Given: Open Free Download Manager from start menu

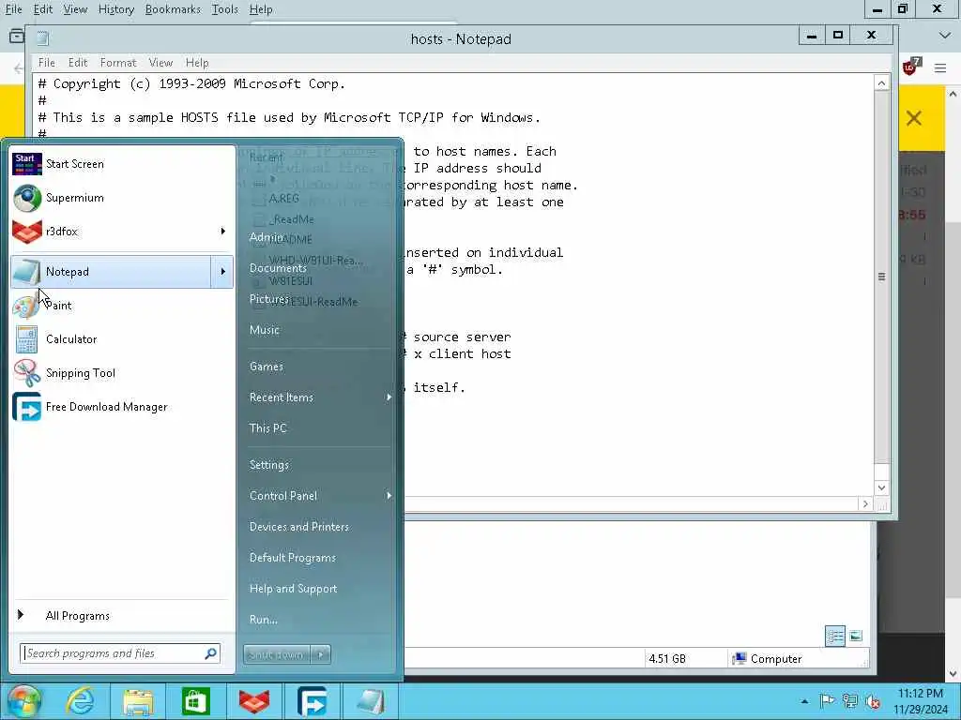Looking at the screenshot, I should (x=122, y=407).
